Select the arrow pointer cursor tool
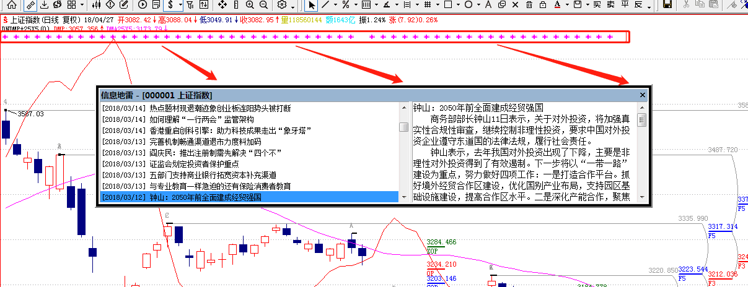748x287 pixels. coord(312,5)
